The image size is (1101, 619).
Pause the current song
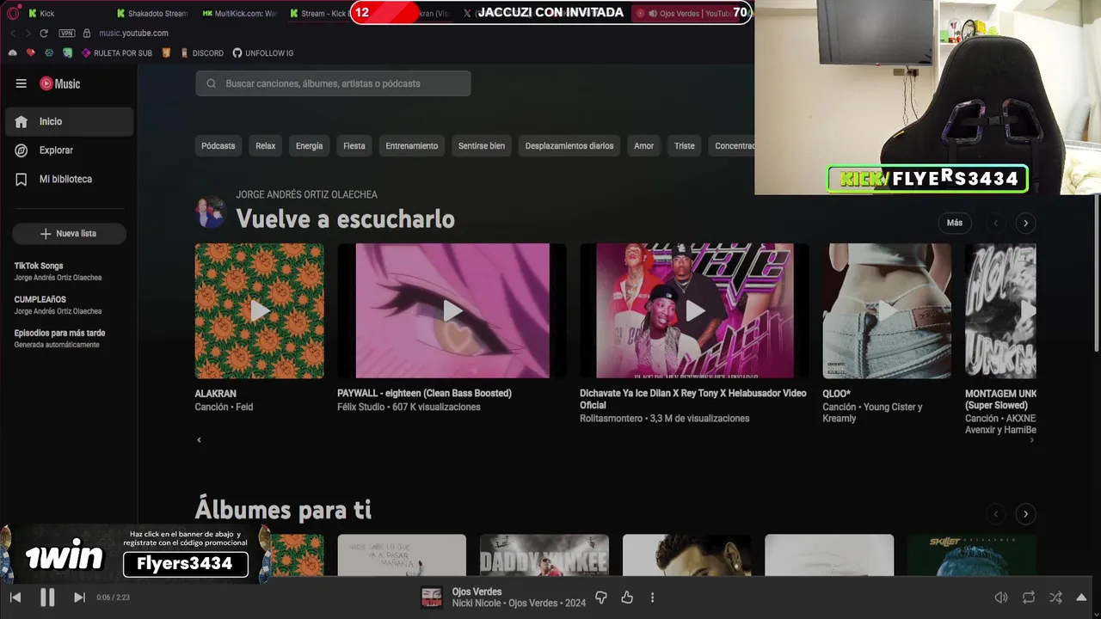(x=47, y=598)
